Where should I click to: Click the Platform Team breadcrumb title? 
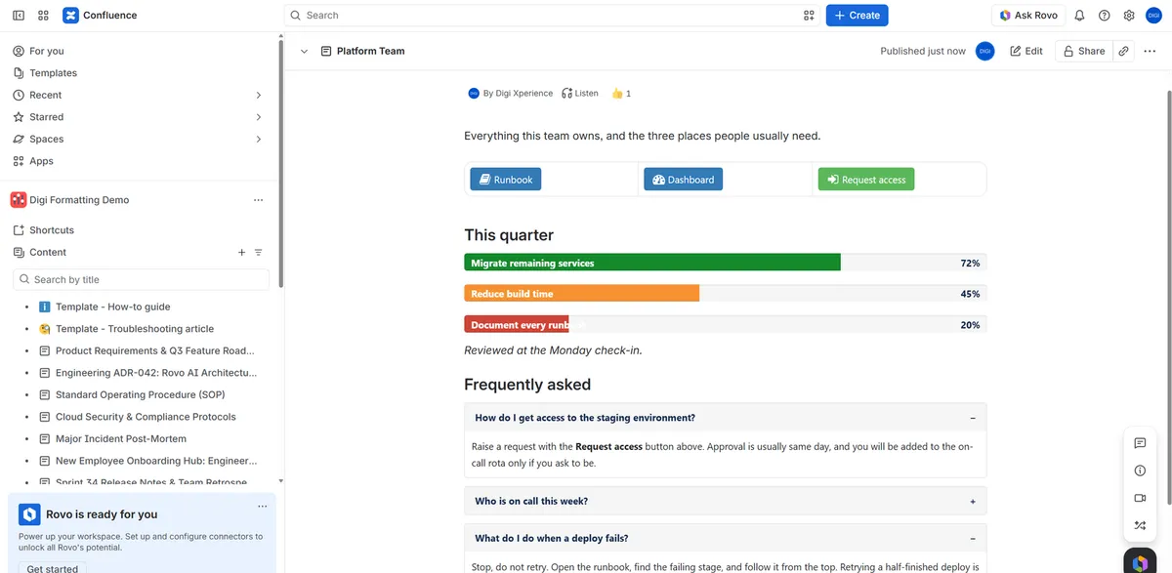point(370,51)
